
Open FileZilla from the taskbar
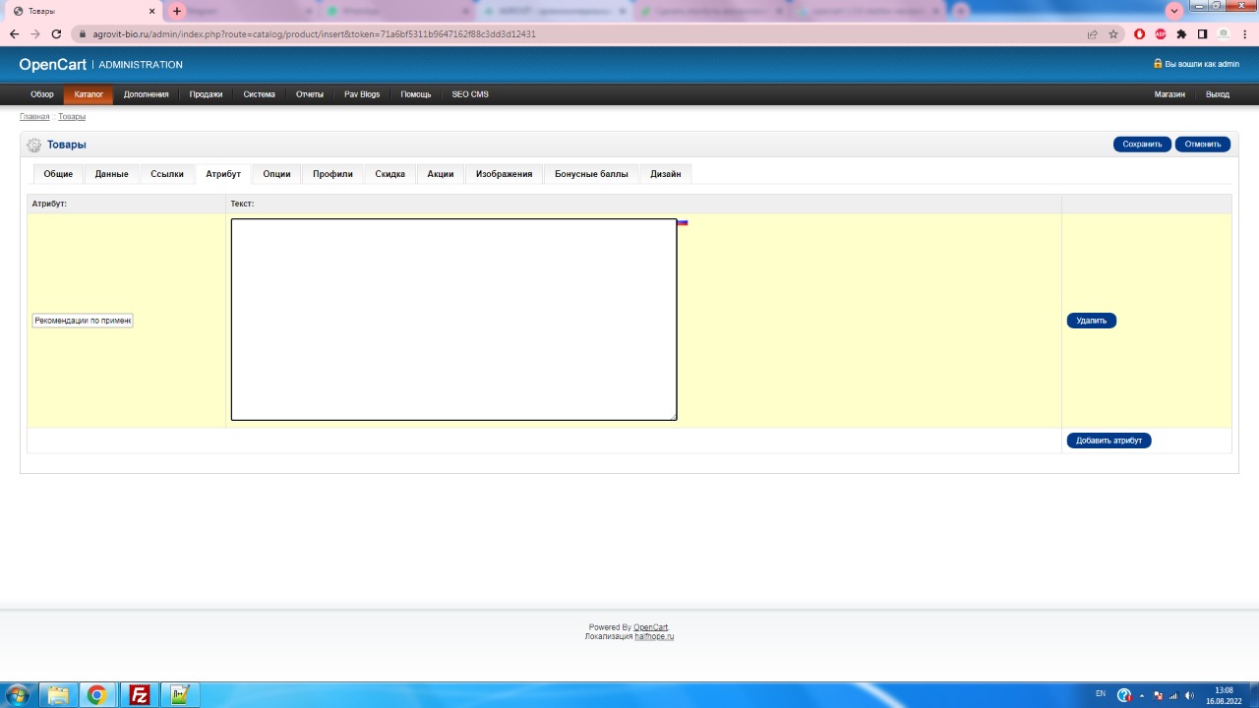[140, 695]
